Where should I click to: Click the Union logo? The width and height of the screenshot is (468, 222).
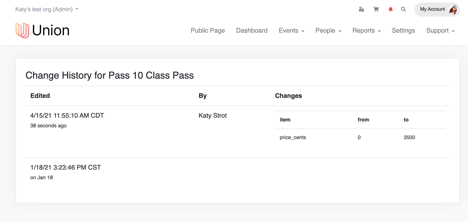pos(42,30)
